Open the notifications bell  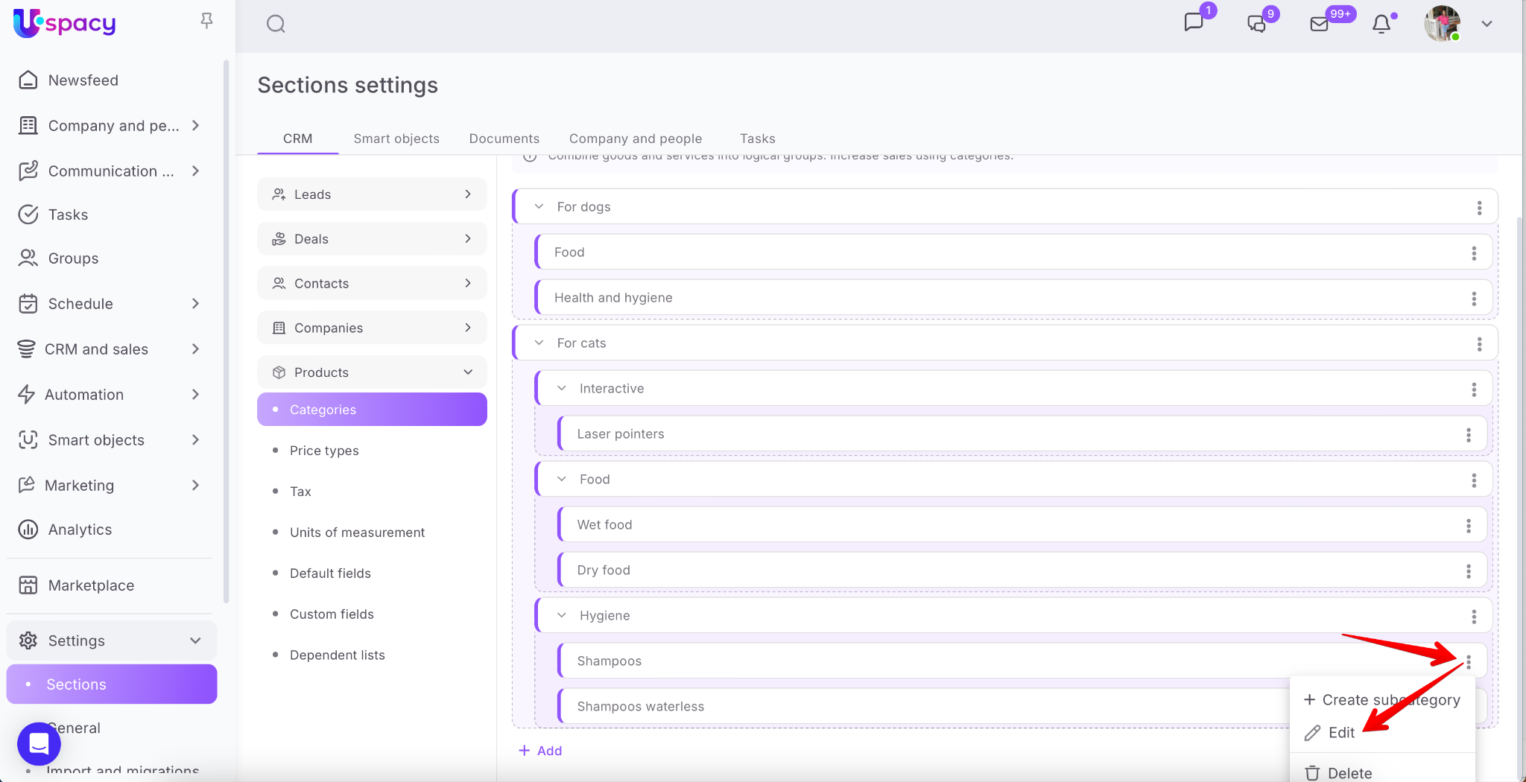[x=1381, y=24]
